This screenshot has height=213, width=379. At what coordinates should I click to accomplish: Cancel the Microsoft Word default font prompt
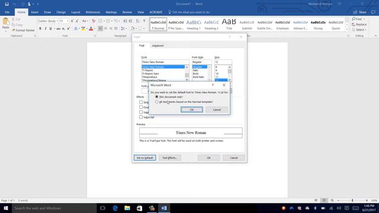pyautogui.click(x=217, y=109)
